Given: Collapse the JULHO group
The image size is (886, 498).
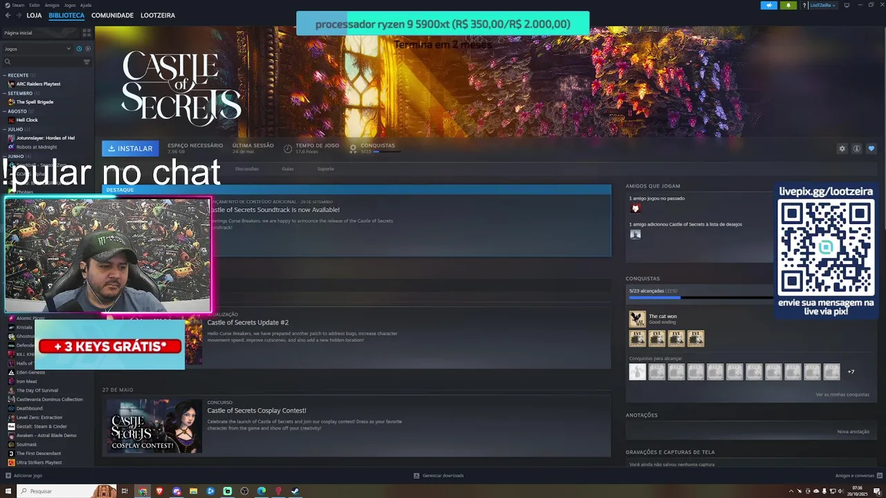Looking at the screenshot, I should tap(18, 129).
